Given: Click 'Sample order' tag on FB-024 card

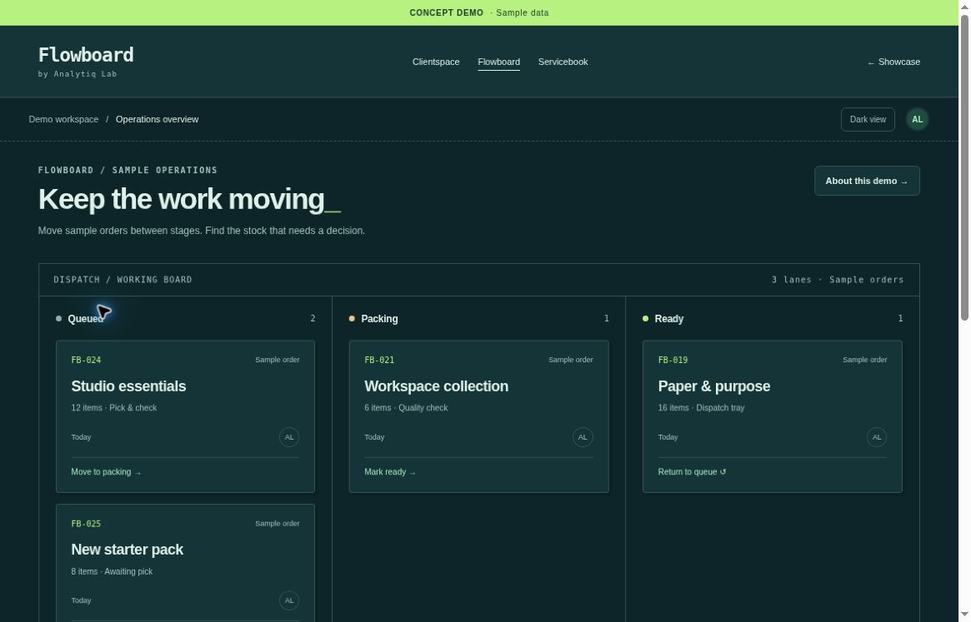Looking at the screenshot, I should tap(277, 360).
